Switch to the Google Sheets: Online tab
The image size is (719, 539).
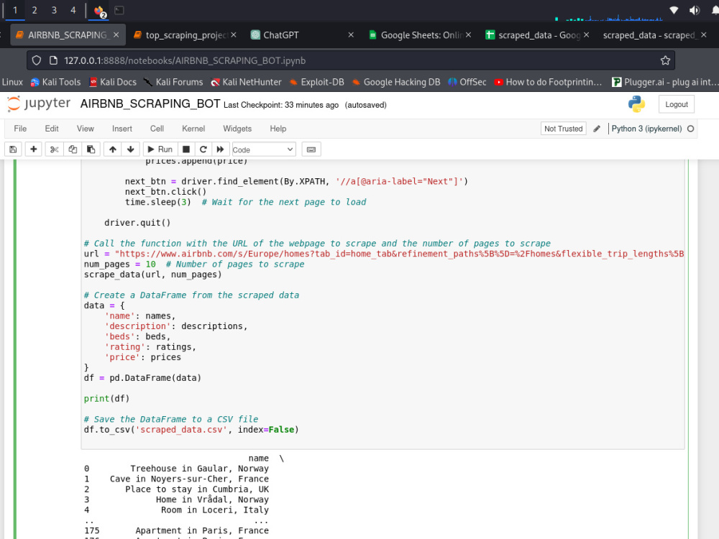click(420, 34)
